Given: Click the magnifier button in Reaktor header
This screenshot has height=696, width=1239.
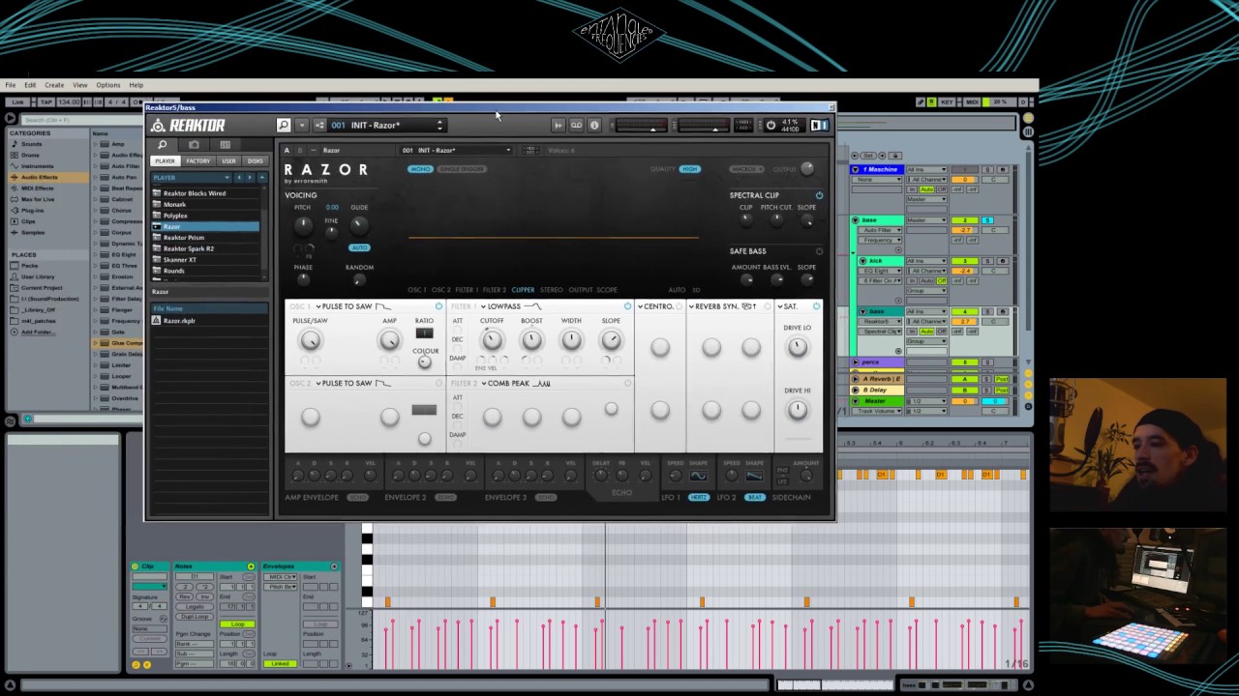Looking at the screenshot, I should coord(283,125).
